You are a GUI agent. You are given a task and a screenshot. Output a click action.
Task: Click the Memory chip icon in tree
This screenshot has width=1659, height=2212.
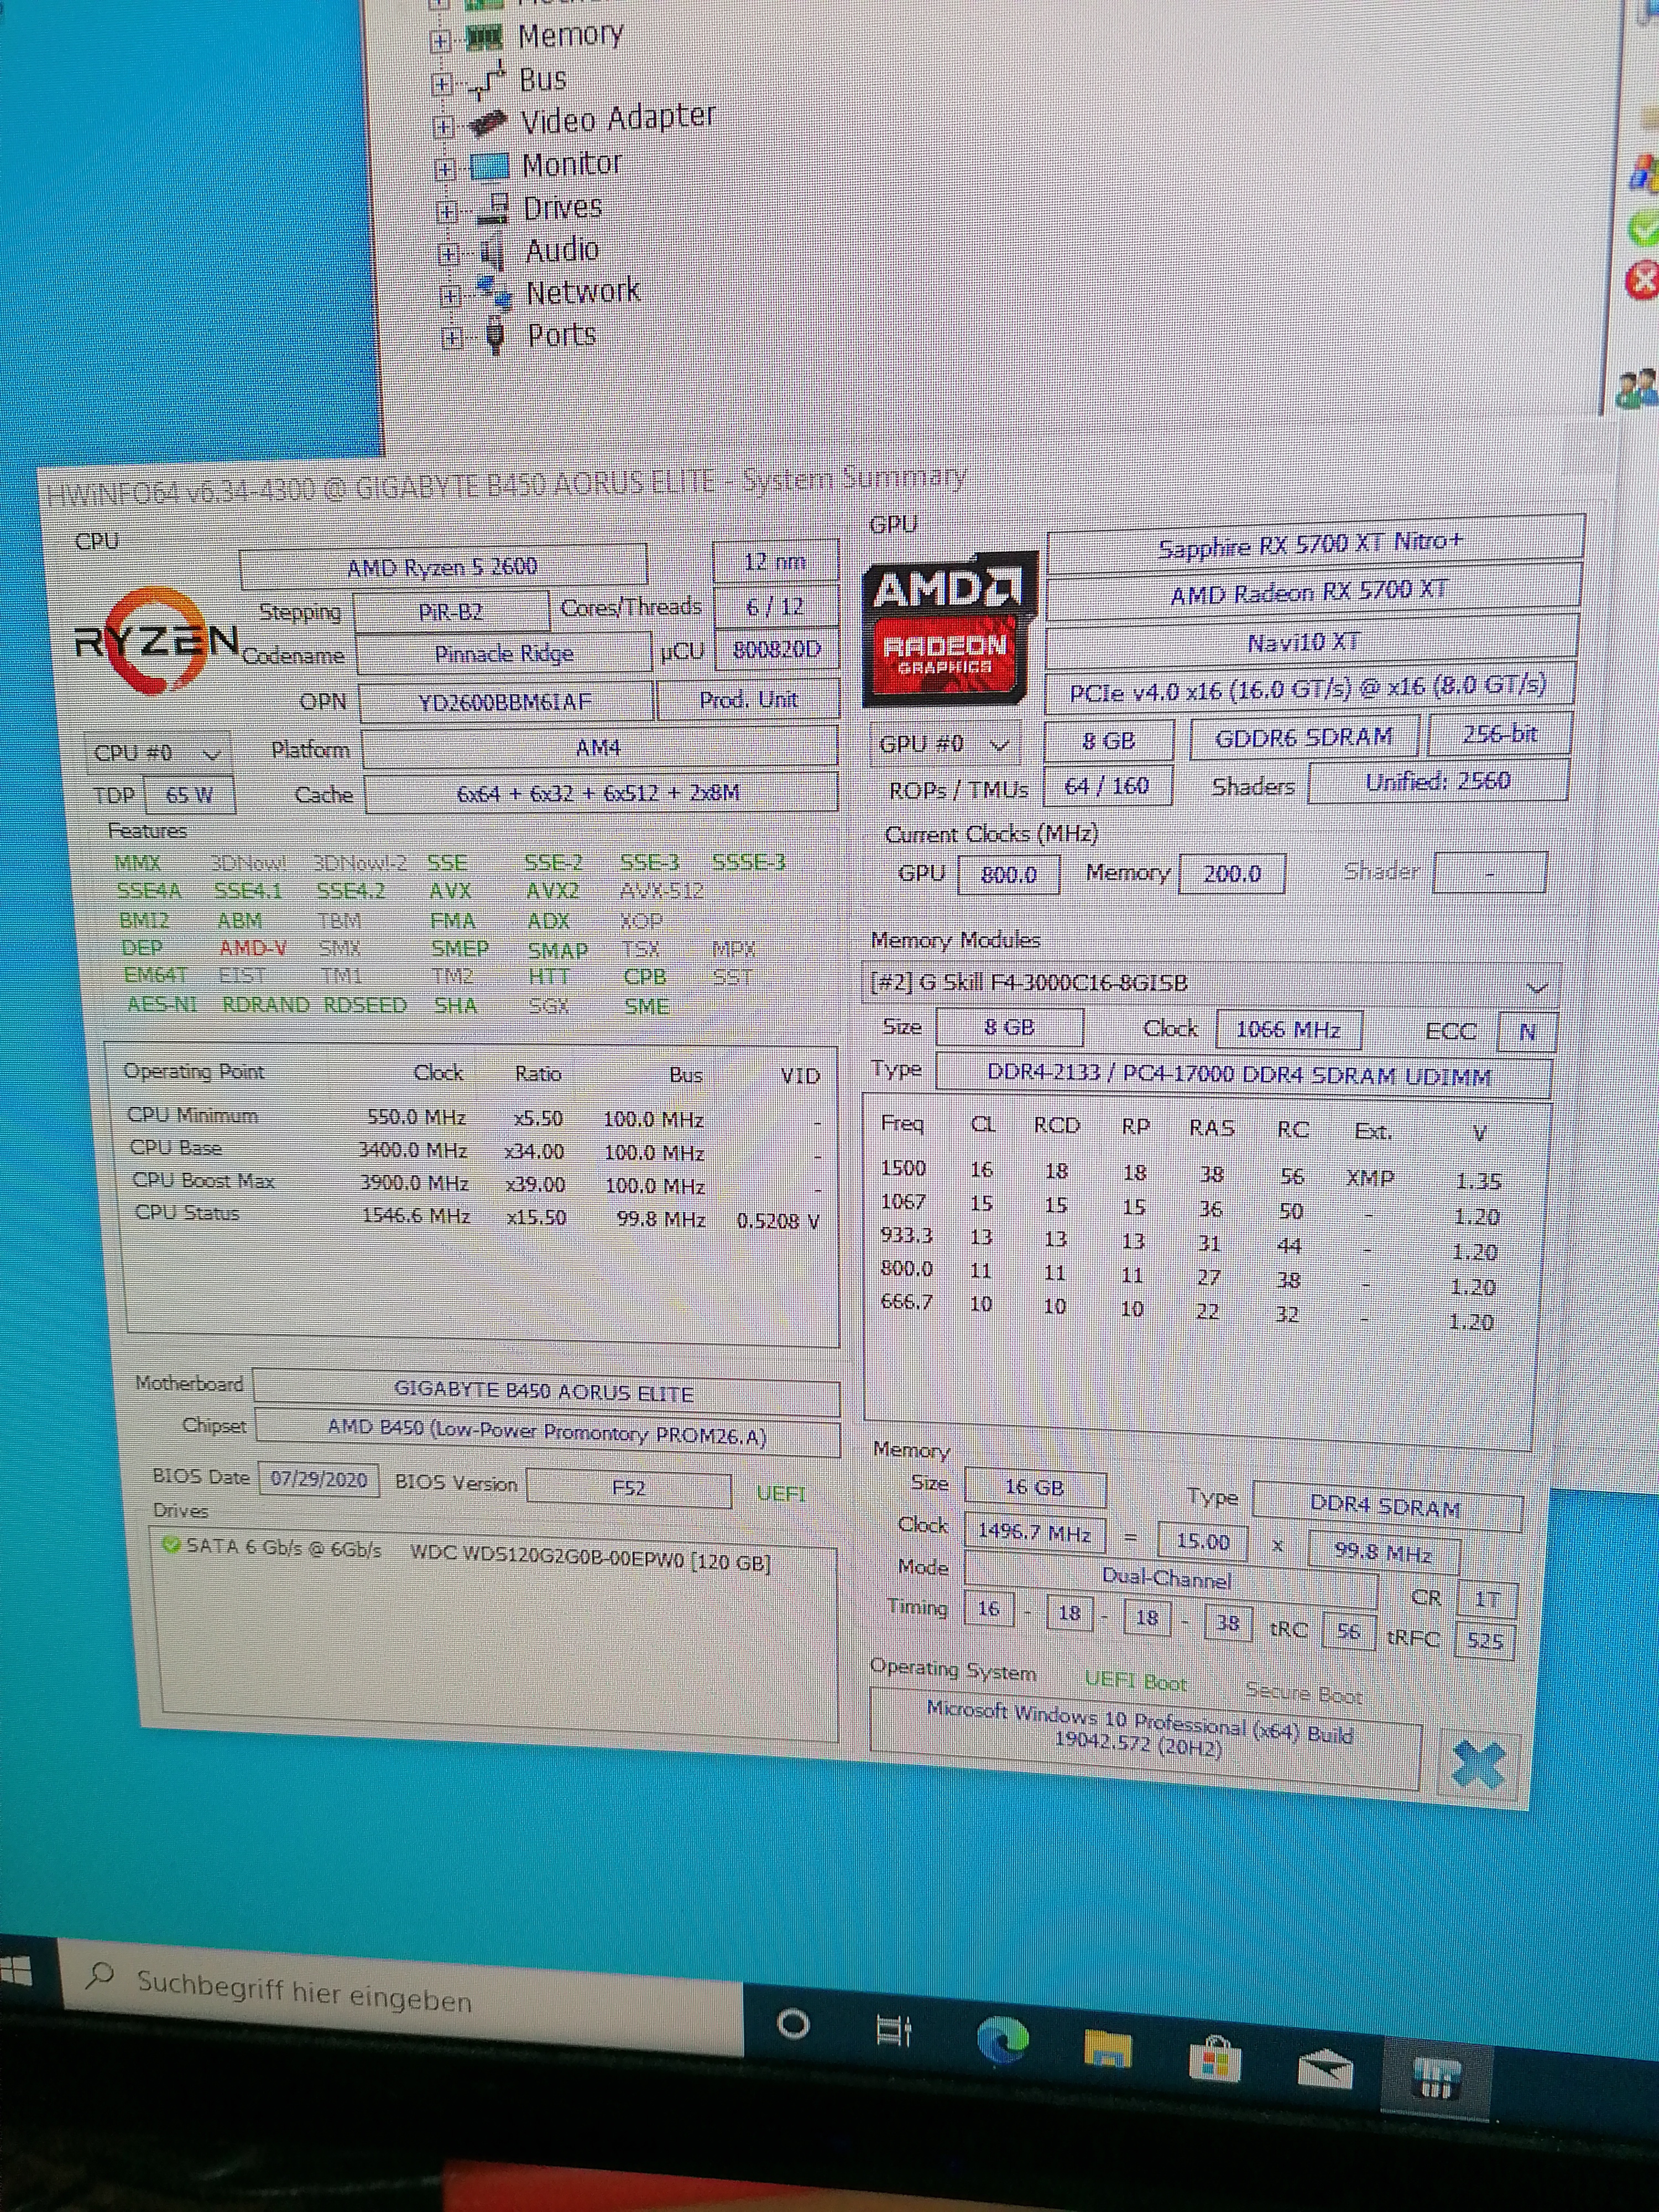(485, 38)
